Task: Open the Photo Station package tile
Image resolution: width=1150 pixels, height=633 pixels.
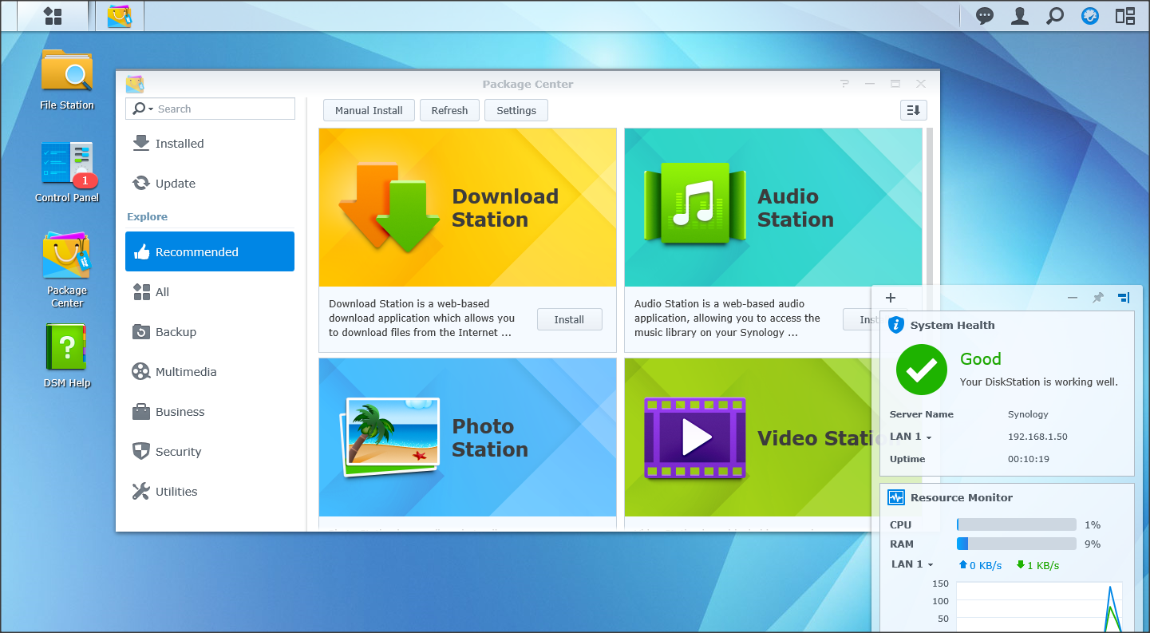Action: pyautogui.click(x=467, y=437)
